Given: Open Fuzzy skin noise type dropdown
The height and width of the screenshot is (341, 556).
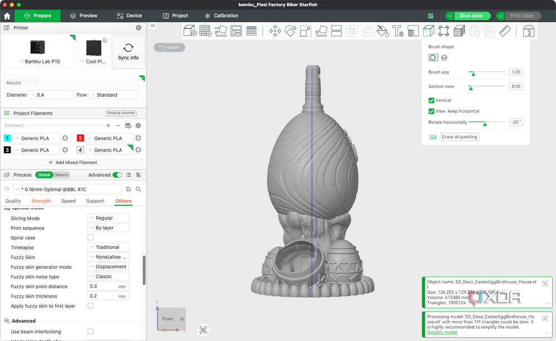Looking at the screenshot, I should [108, 277].
